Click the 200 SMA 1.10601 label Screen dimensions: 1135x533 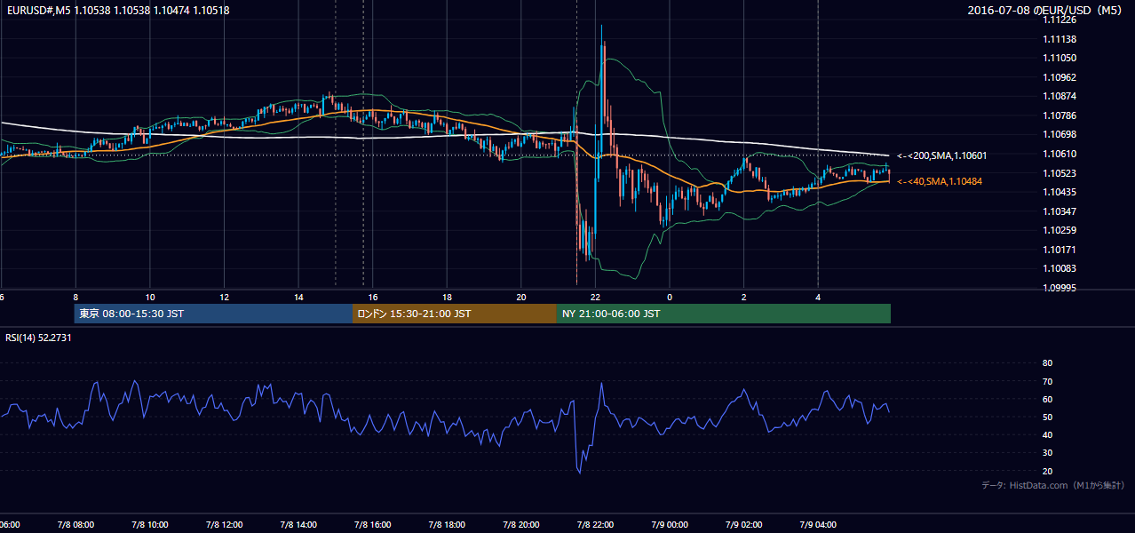click(942, 155)
